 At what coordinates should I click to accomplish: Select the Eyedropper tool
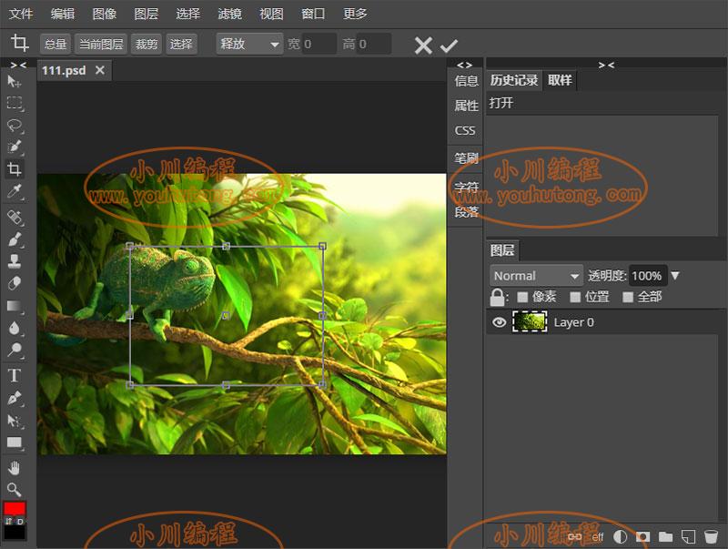[x=14, y=191]
